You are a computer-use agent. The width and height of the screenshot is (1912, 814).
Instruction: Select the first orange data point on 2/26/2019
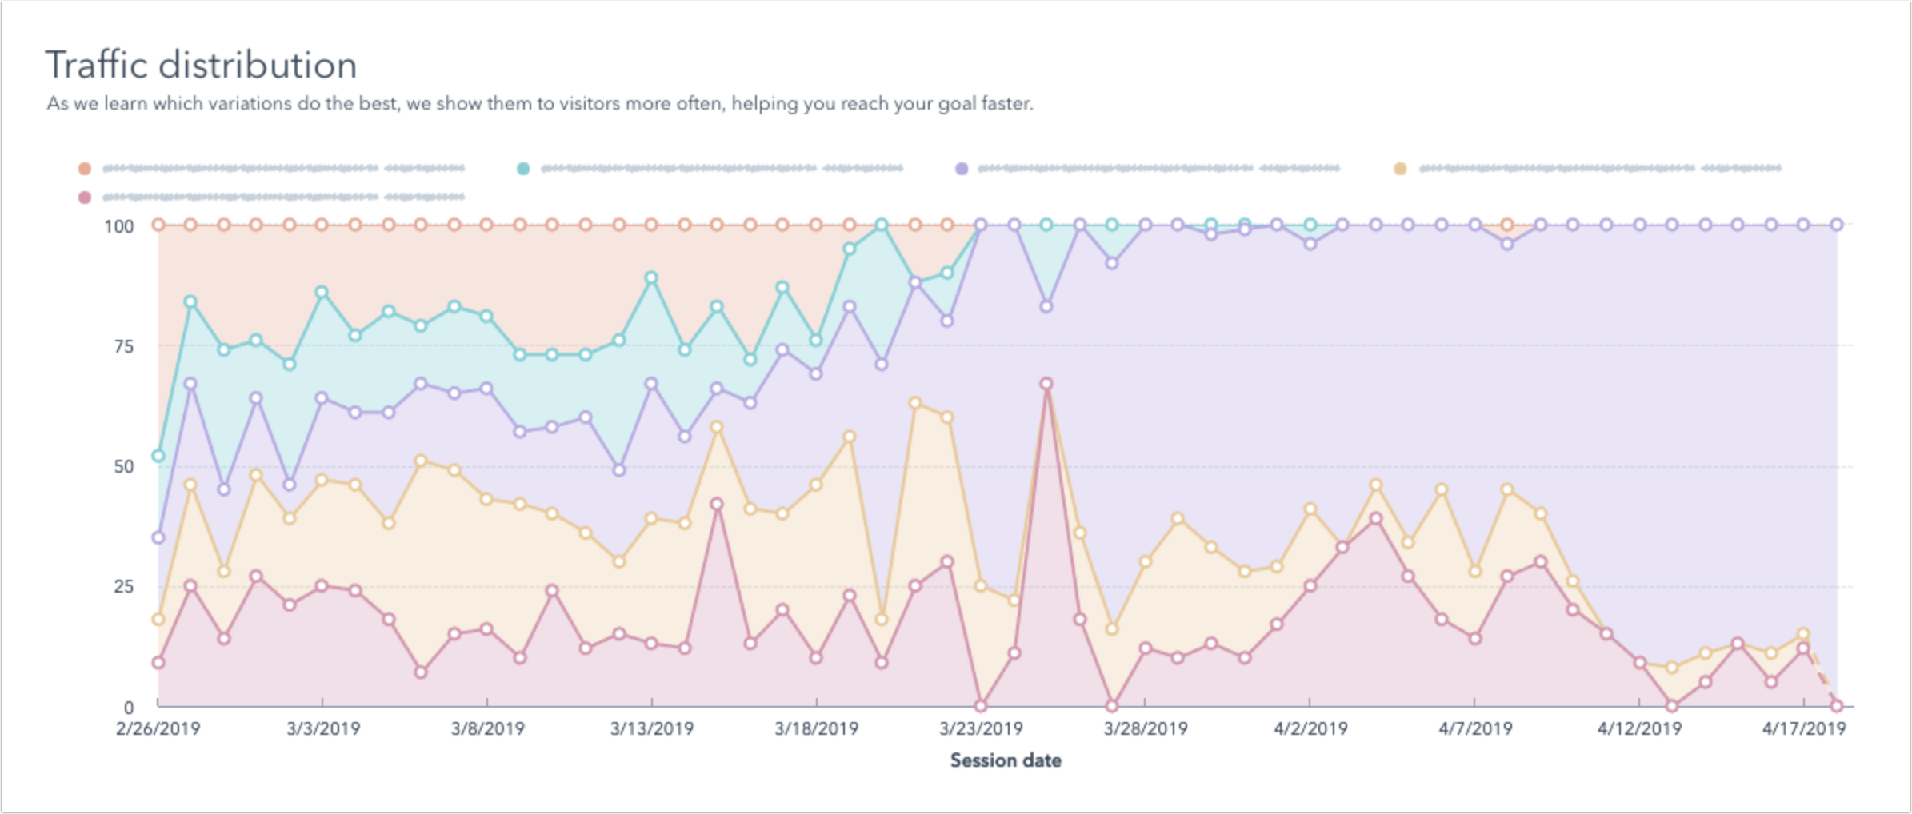click(x=158, y=225)
